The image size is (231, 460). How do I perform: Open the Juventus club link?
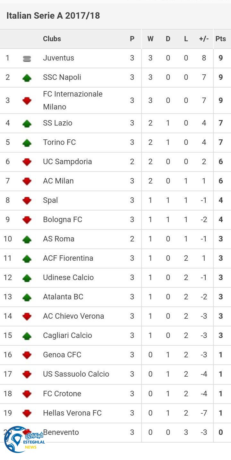point(58,58)
